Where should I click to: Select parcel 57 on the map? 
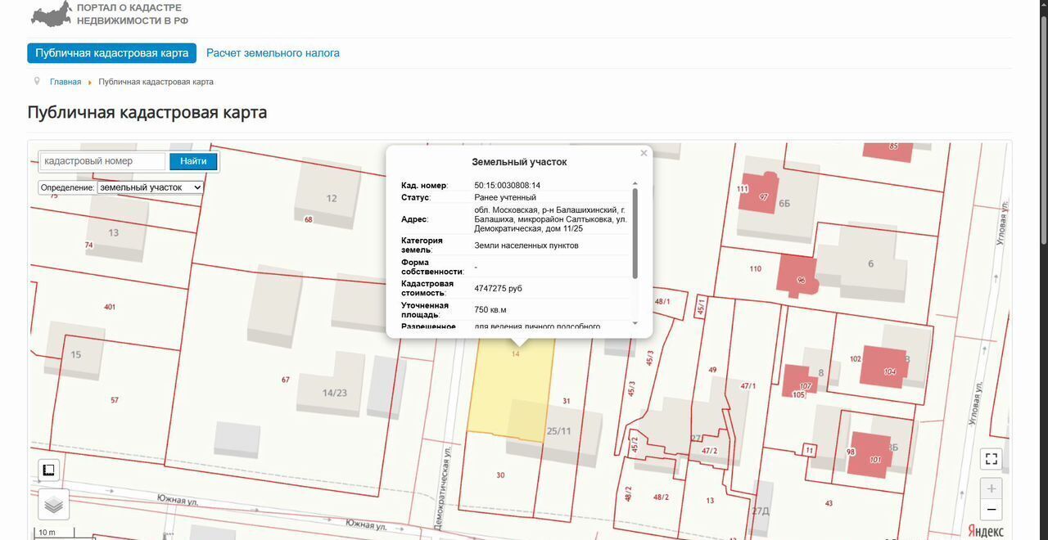pos(115,400)
